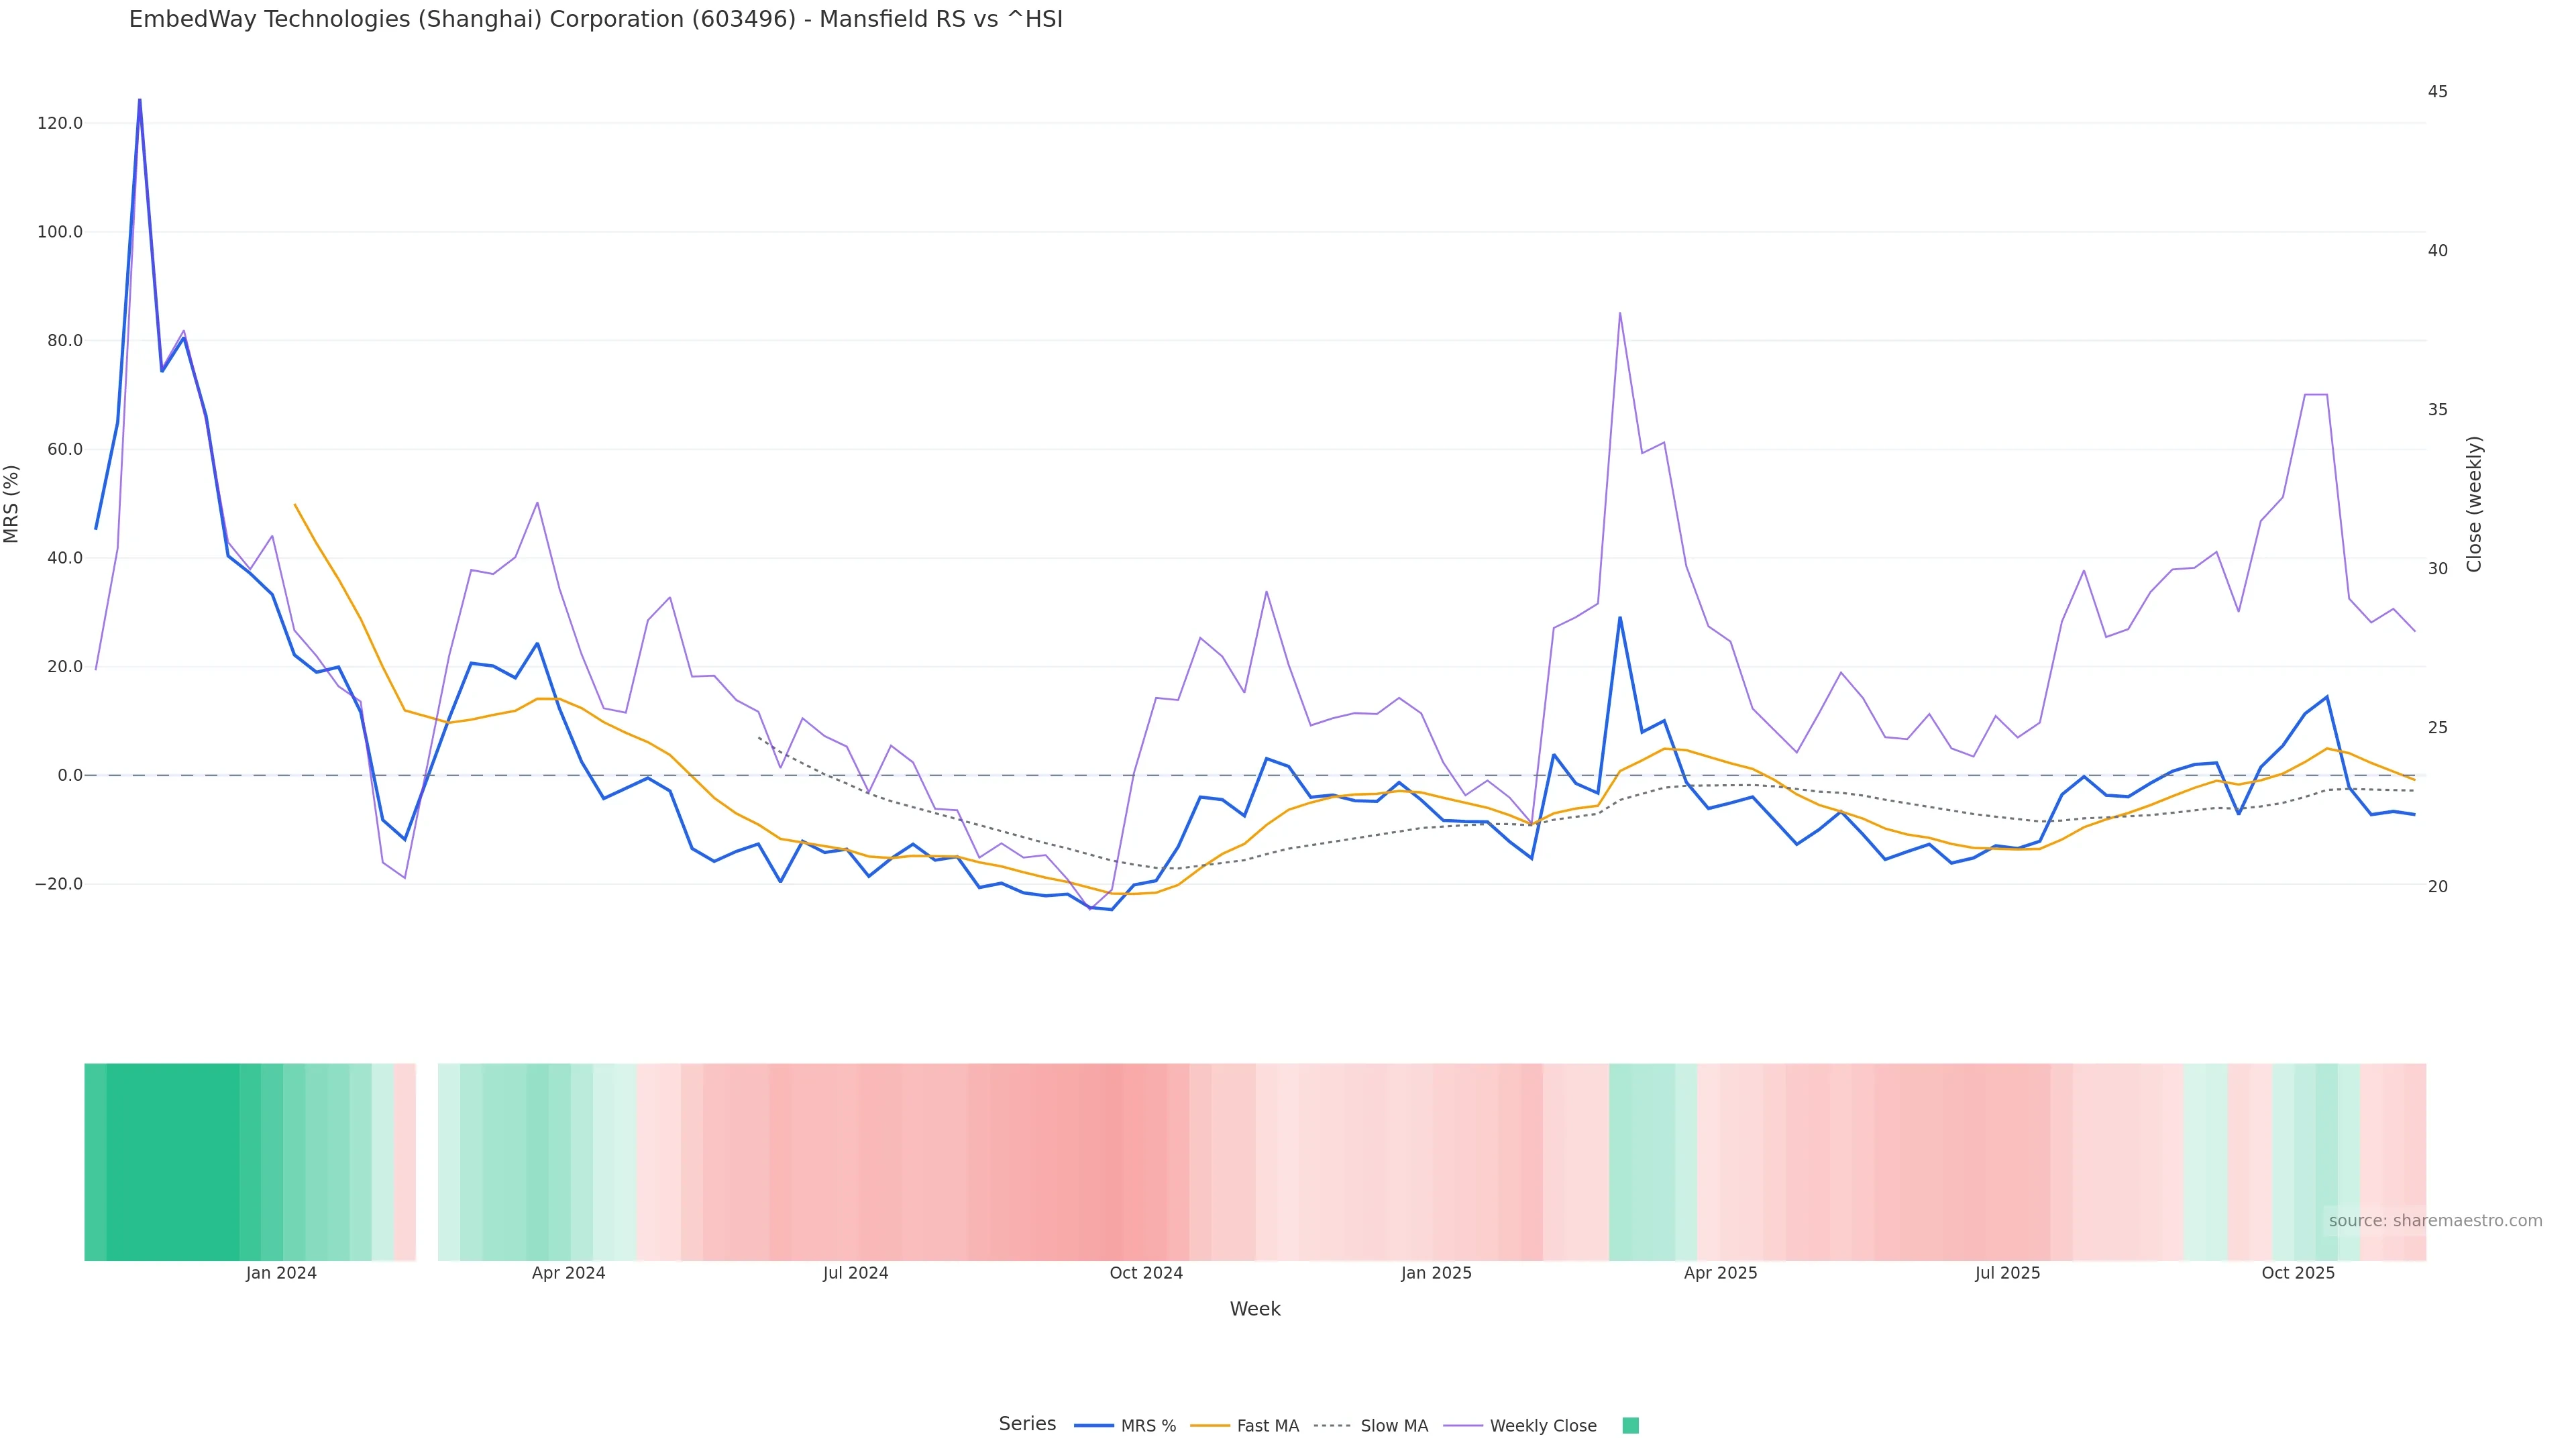Click the Week x-axis title
This screenshot has width=2576, height=1449.
[x=1255, y=1309]
